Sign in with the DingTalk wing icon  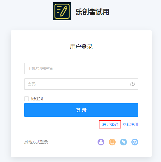(123, 142)
